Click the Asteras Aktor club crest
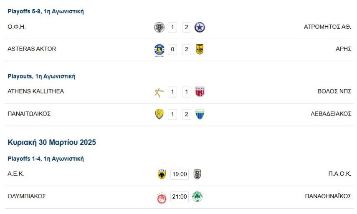357x214 pixels. (x=159, y=50)
